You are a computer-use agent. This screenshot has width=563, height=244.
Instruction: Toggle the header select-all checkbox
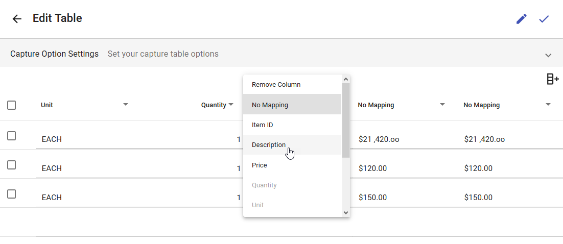(x=11, y=105)
